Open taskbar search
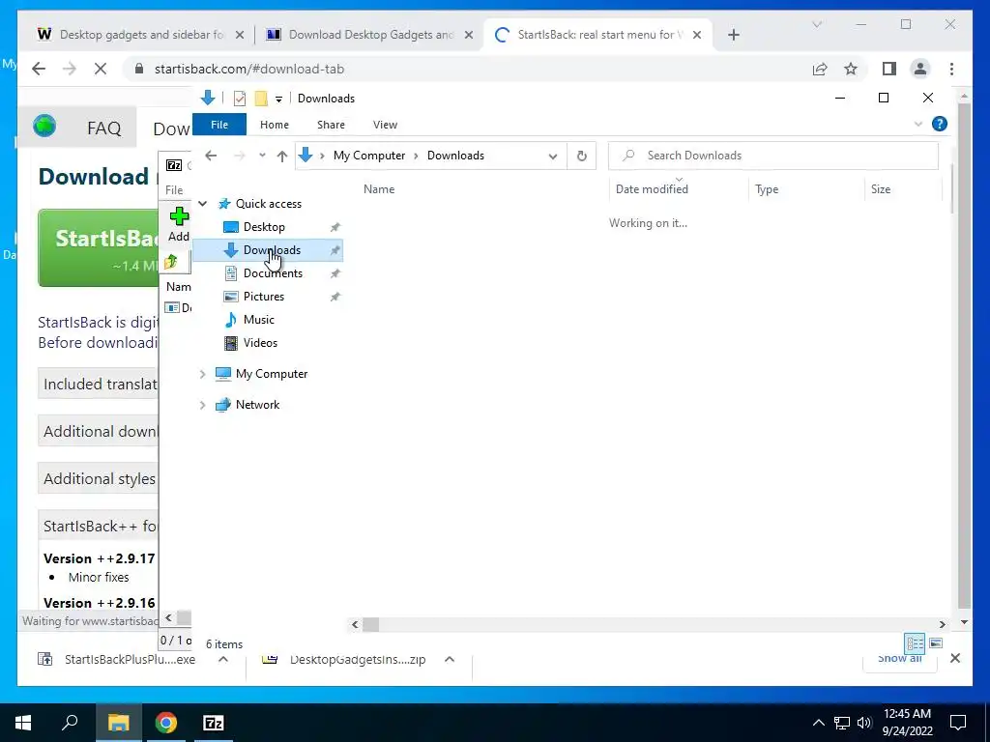 click(70, 723)
